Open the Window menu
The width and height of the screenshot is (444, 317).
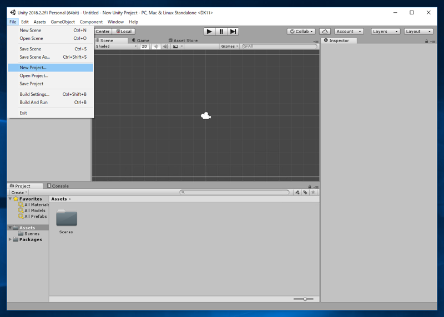pyautogui.click(x=115, y=22)
